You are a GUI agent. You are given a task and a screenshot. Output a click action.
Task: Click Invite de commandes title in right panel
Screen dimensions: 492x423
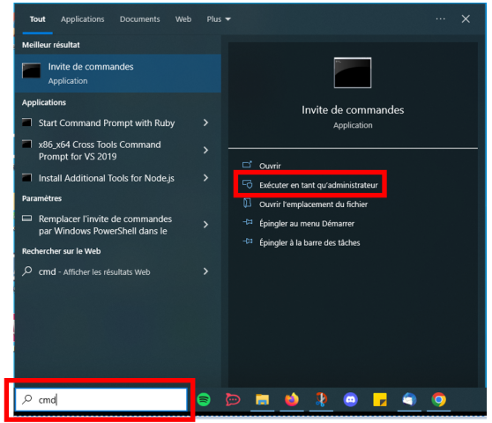click(x=353, y=110)
